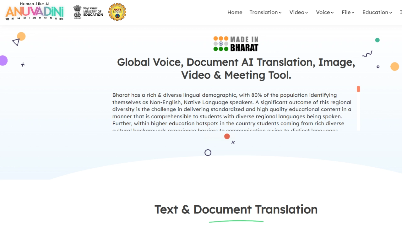Expand the Voice dropdown
Image resolution: width=402 pixels, height=226 pixels.
coord(324,12)
